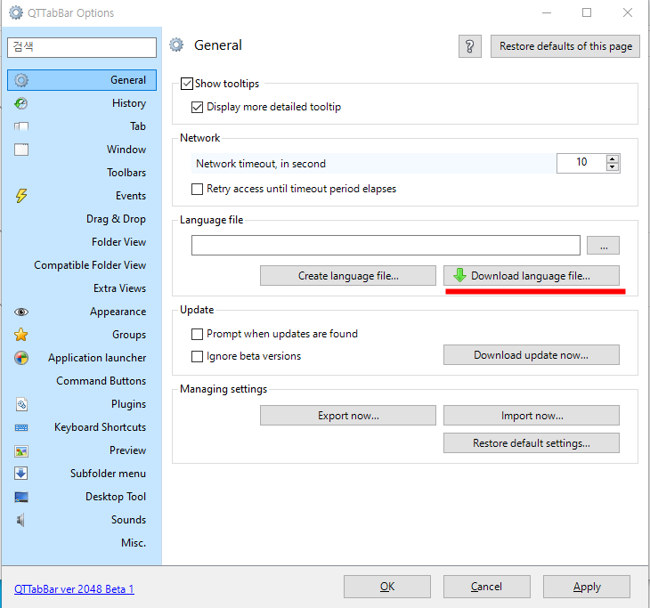Click Restore default settings button
This screenshot has height=608, width=650.
[x=532, y=443]
